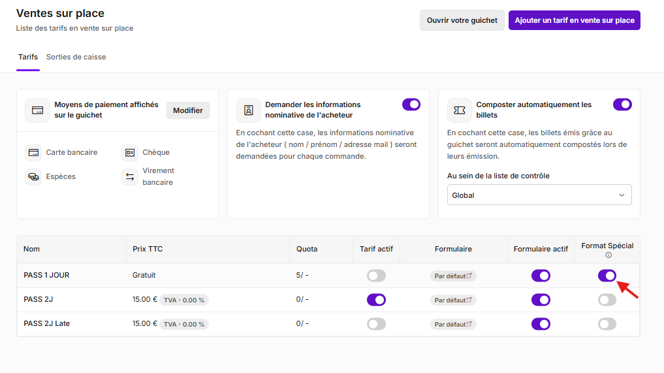The image size is (664, 373).
Task: Disable buyer nominative information toggle
Action: [411, 105]
